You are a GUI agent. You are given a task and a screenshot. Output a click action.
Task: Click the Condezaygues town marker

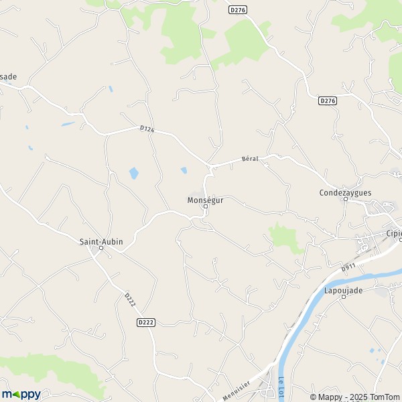(345, 199)
